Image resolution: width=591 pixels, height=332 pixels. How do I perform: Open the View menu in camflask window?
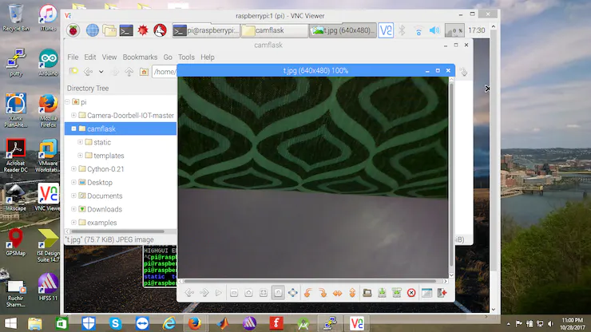109,57
